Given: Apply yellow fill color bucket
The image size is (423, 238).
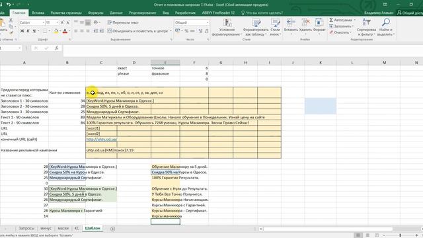Looking at the screenshot, I should point(56,31).
